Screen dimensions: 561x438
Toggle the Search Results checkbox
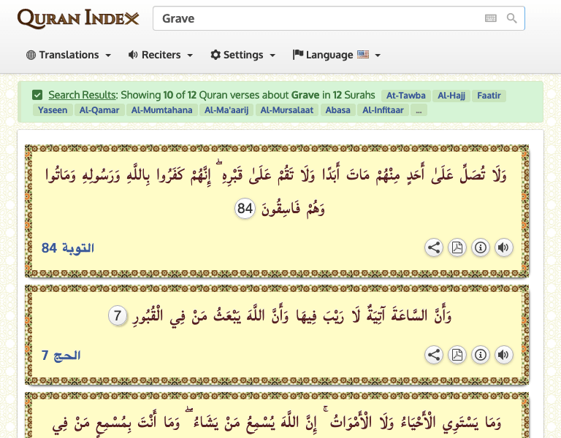coord(37,95)
